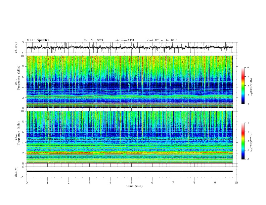Click the "-5" tick on ch.1(V) axis
Viewport: 266px width, 205px height.
23,53
